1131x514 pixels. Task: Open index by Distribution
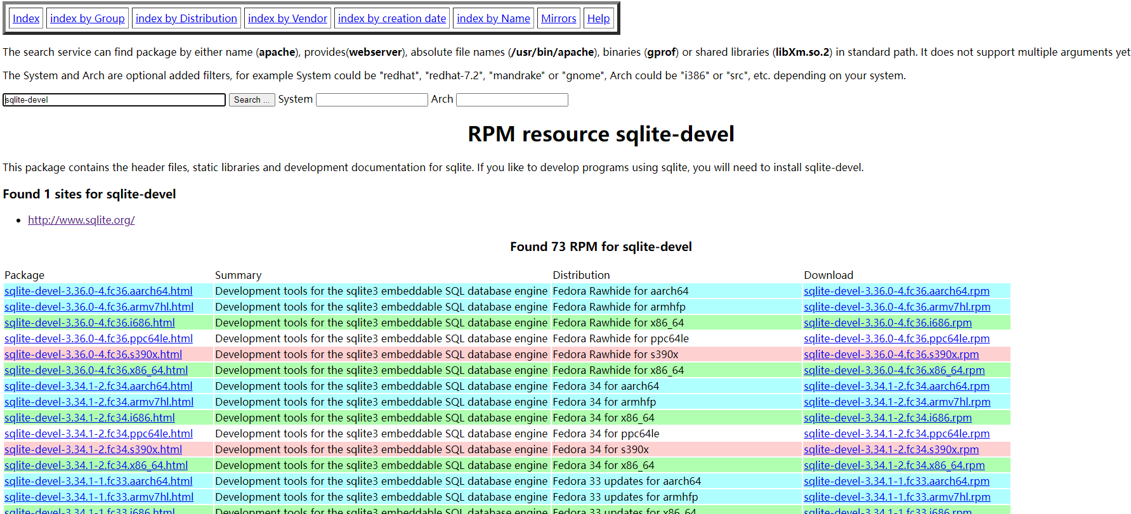click(186, 18)
